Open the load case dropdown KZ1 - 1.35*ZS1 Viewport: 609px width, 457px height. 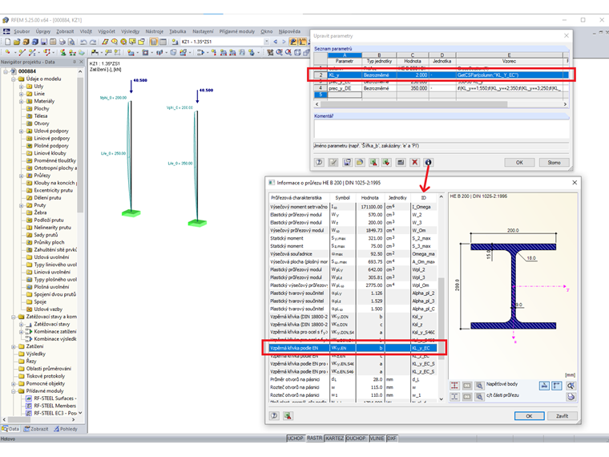[266, 42]
